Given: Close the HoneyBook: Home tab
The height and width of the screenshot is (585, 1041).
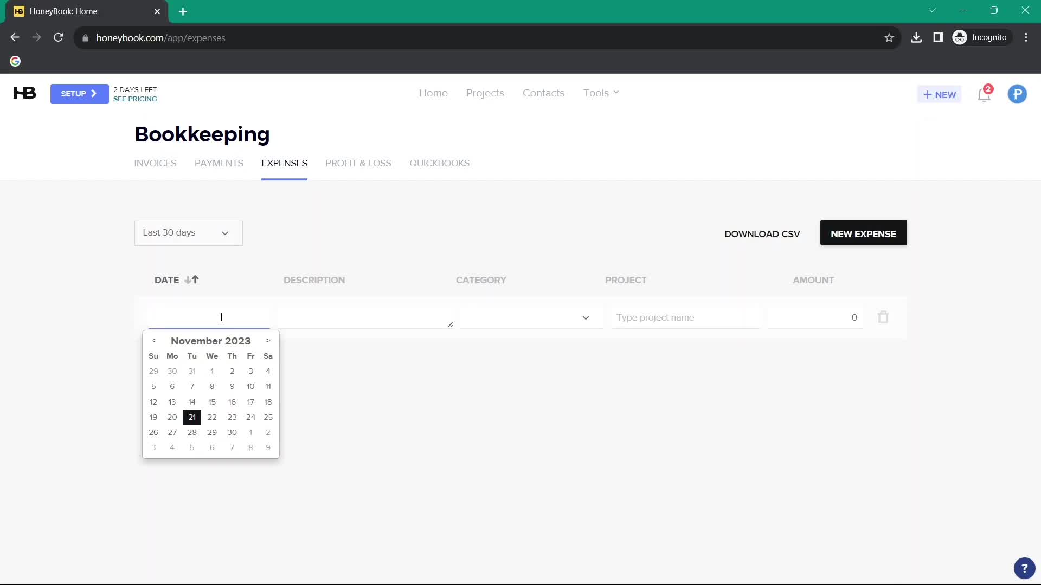Looking at the screenshot, I should pos(157,11).
